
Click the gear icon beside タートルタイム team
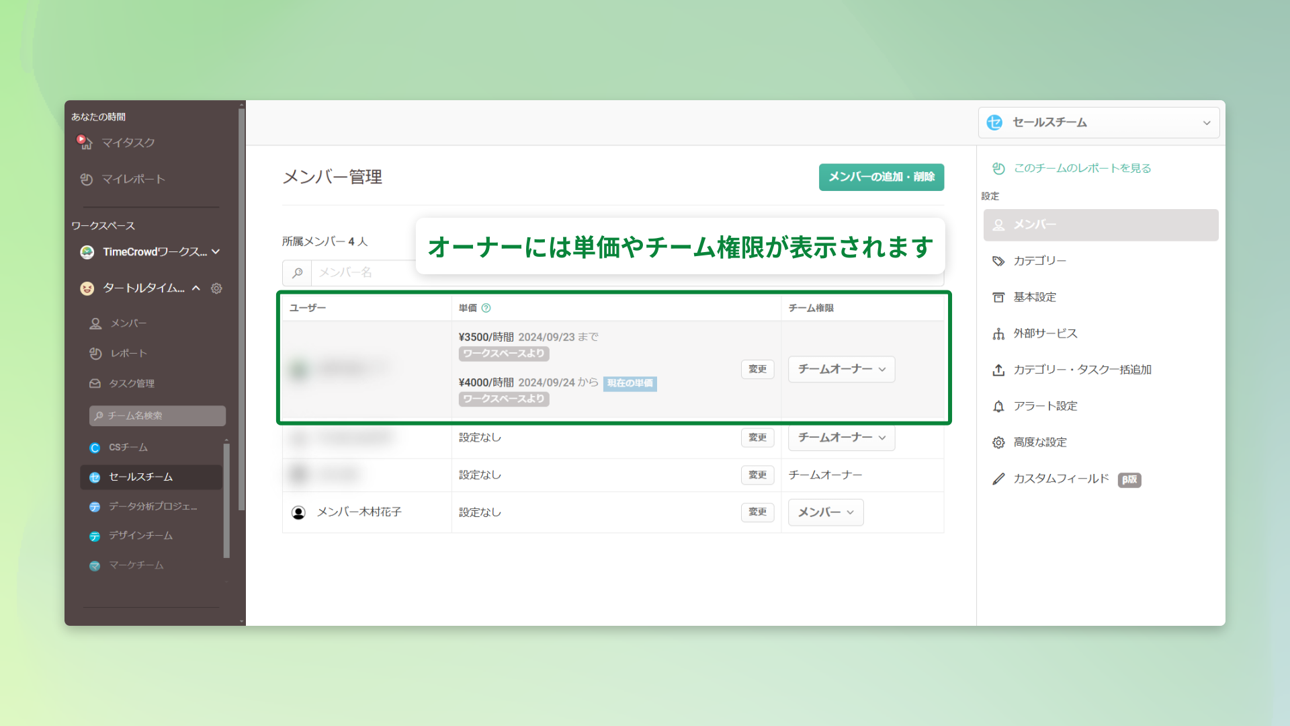point(216,288)
